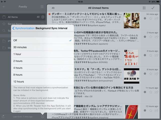This screenshot has height=120, width=161.
Task: Tap the refresh sync icon at bottom left
Action: tap(3, 116)
